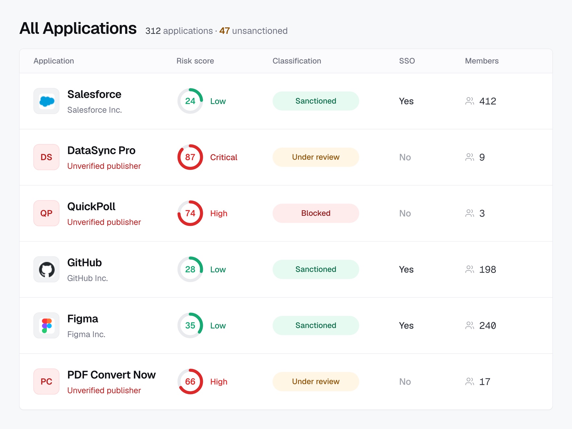The height and width of the screenshot is (429, 572).
Task: Click the 'Figma Inc.' publisher text
Action: 86,334
